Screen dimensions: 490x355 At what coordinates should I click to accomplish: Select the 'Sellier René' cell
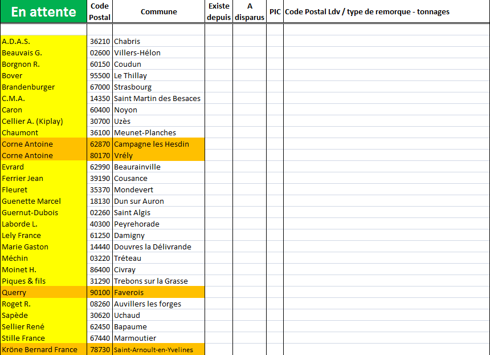(x=43, y=327)
